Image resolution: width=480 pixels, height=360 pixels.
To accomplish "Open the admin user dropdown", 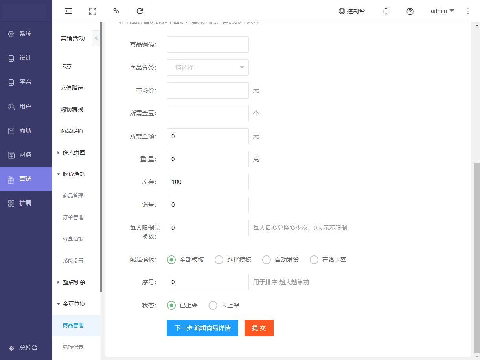I will pos(442,11).
